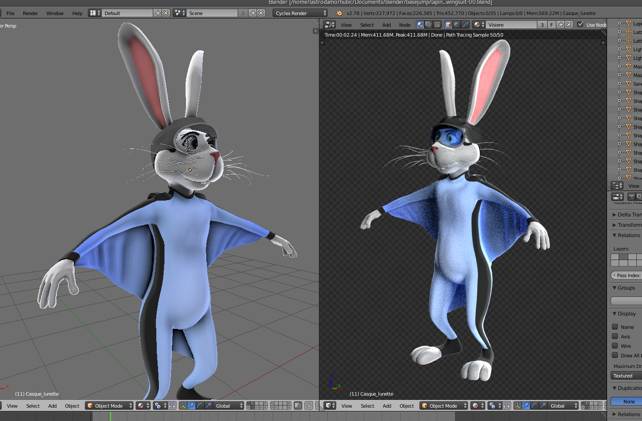The image size is (642, 421).
Task: Open the Help menu
Action: click(78, 13)
